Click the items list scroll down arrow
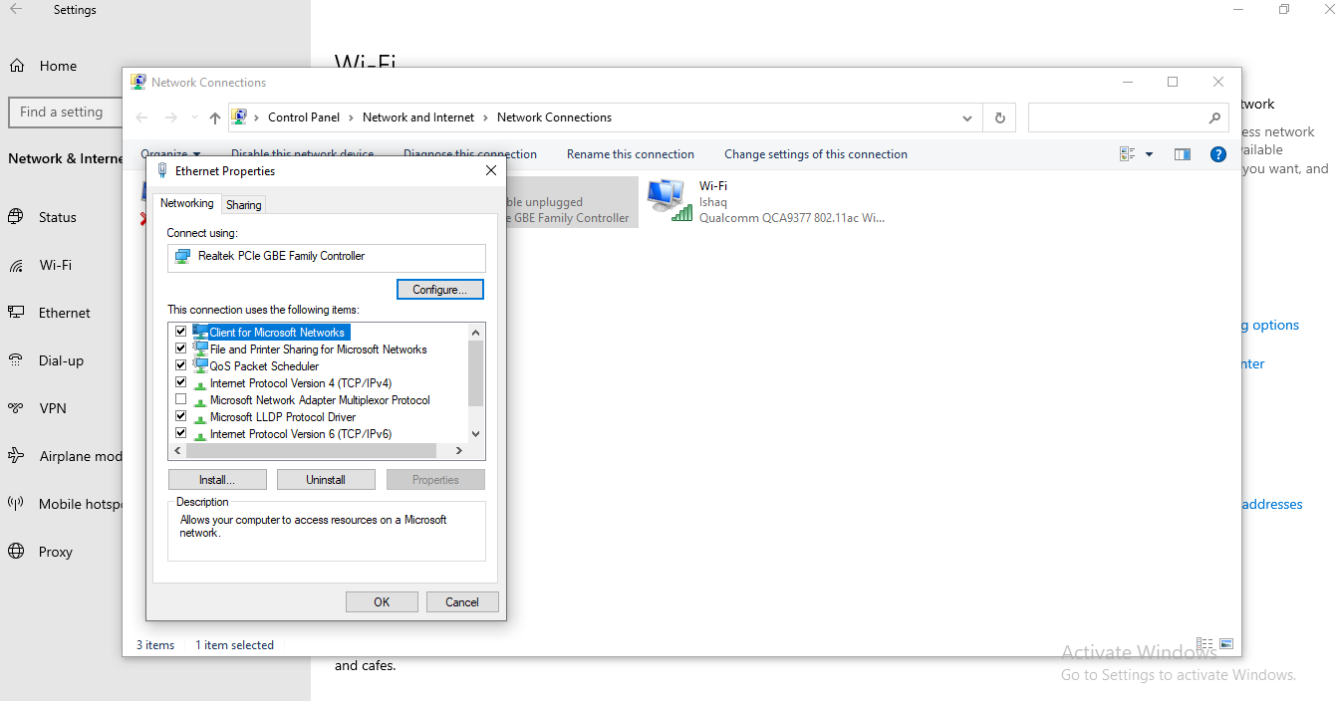The height and width of the screenshot is (701, 1336). (x=475, y=434)
